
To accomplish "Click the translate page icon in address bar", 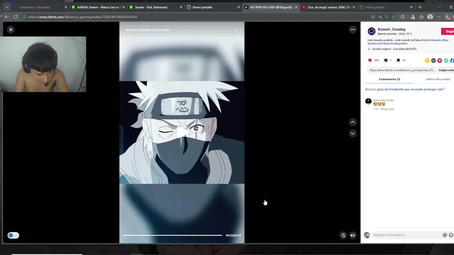I will (x=380, y=17).
